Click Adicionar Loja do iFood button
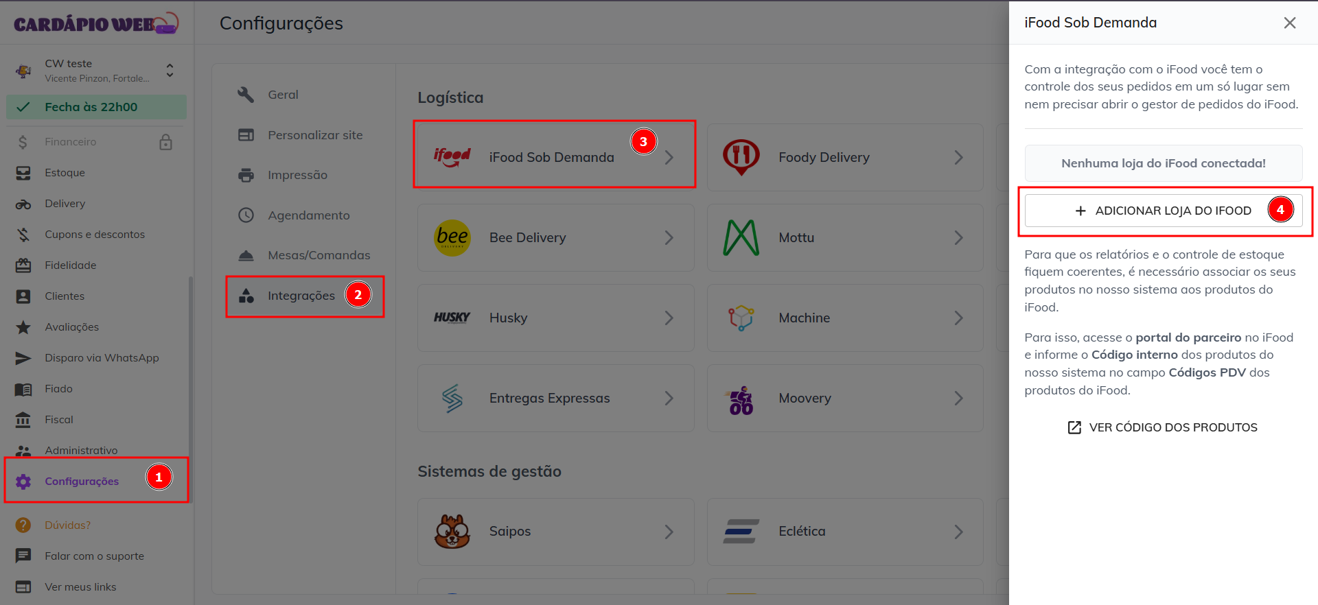The height and width of the screenshot is (605, 1318). coord(1163,211)
